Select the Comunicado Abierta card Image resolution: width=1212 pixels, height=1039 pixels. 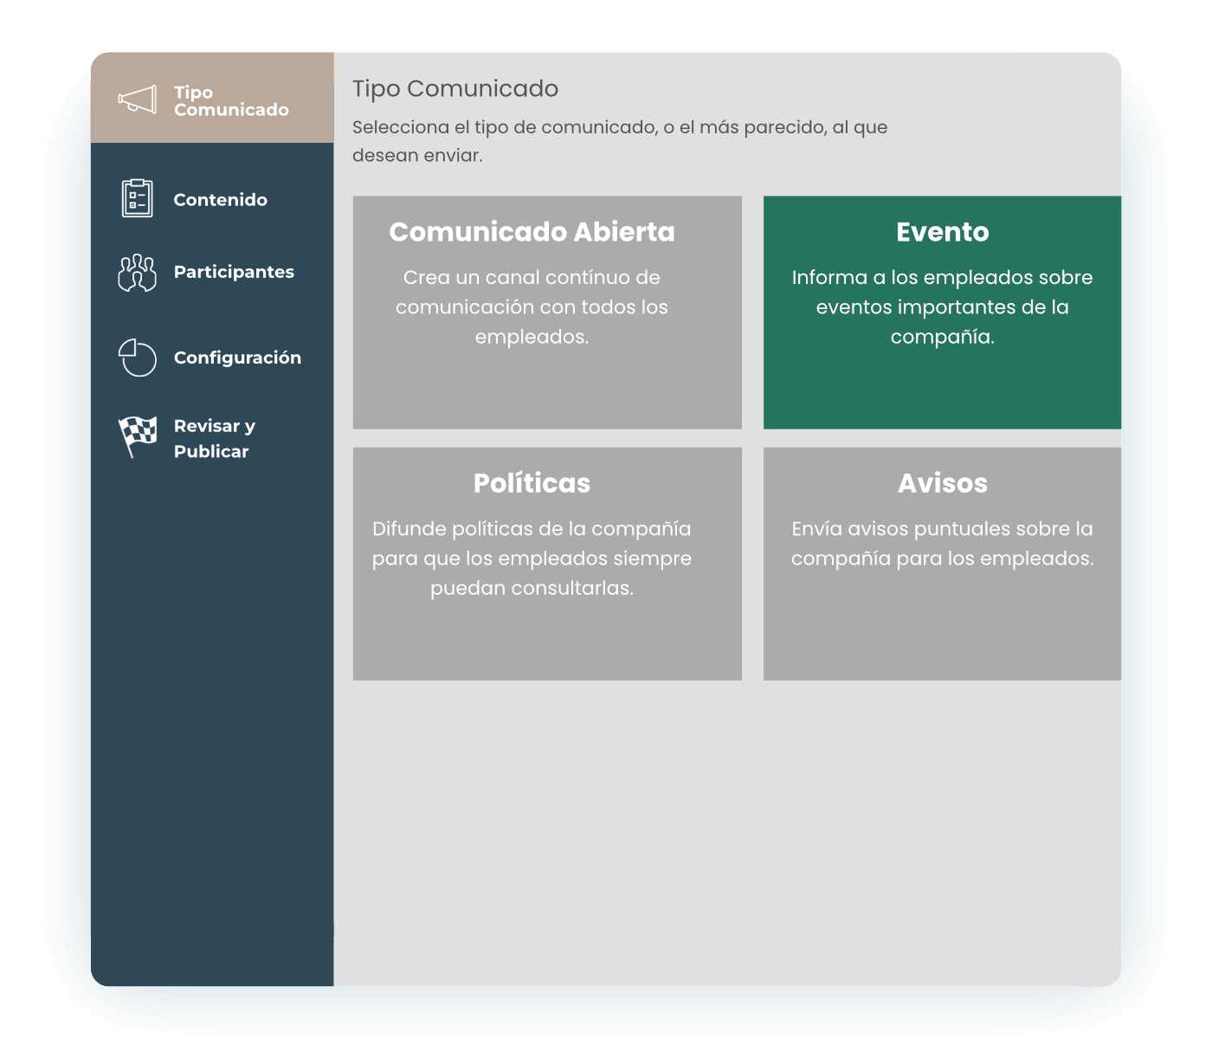coord(547,313)
